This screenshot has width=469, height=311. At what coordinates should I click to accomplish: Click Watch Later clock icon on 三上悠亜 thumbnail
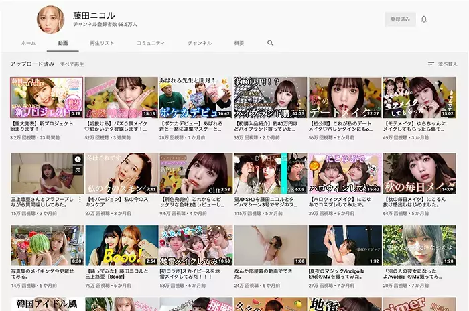(78, 159)
